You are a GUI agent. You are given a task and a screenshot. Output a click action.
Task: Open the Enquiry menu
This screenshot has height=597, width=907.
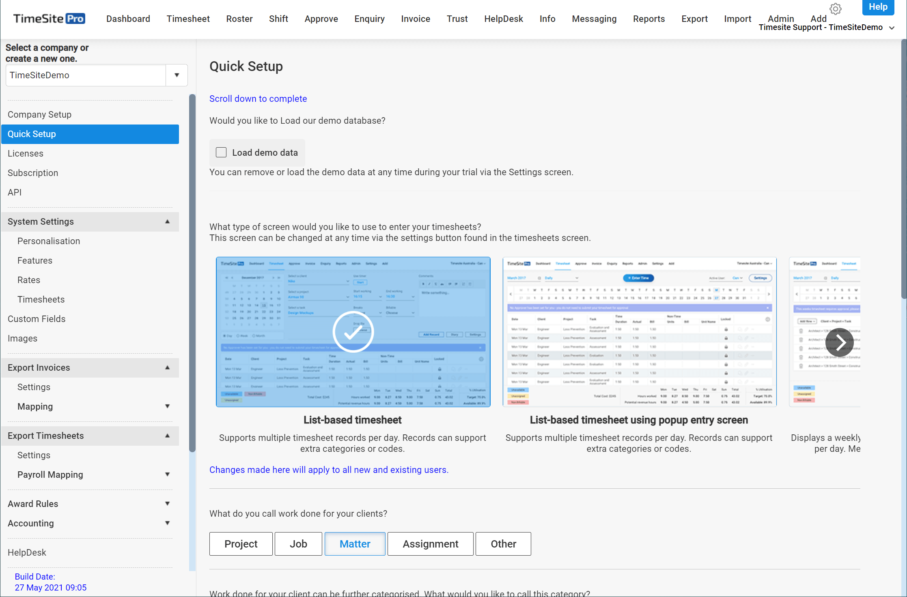(x=369, y=19)
